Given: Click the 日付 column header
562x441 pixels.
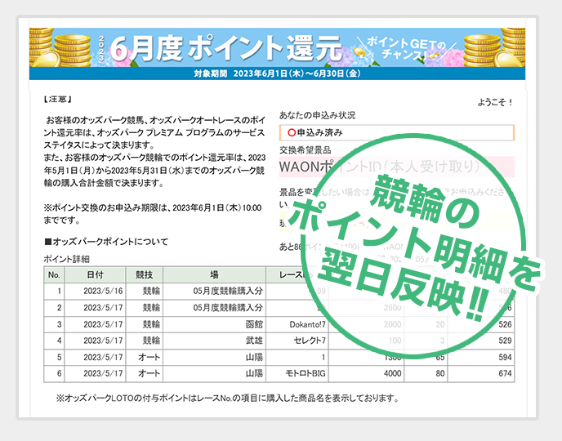Looking at the screenshot, I should [x=95, y=274].
